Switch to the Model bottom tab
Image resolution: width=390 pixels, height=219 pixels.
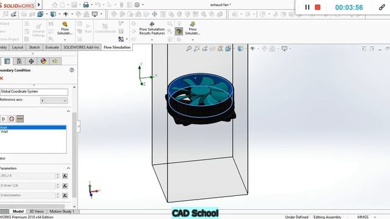click(x=18, y=211)
